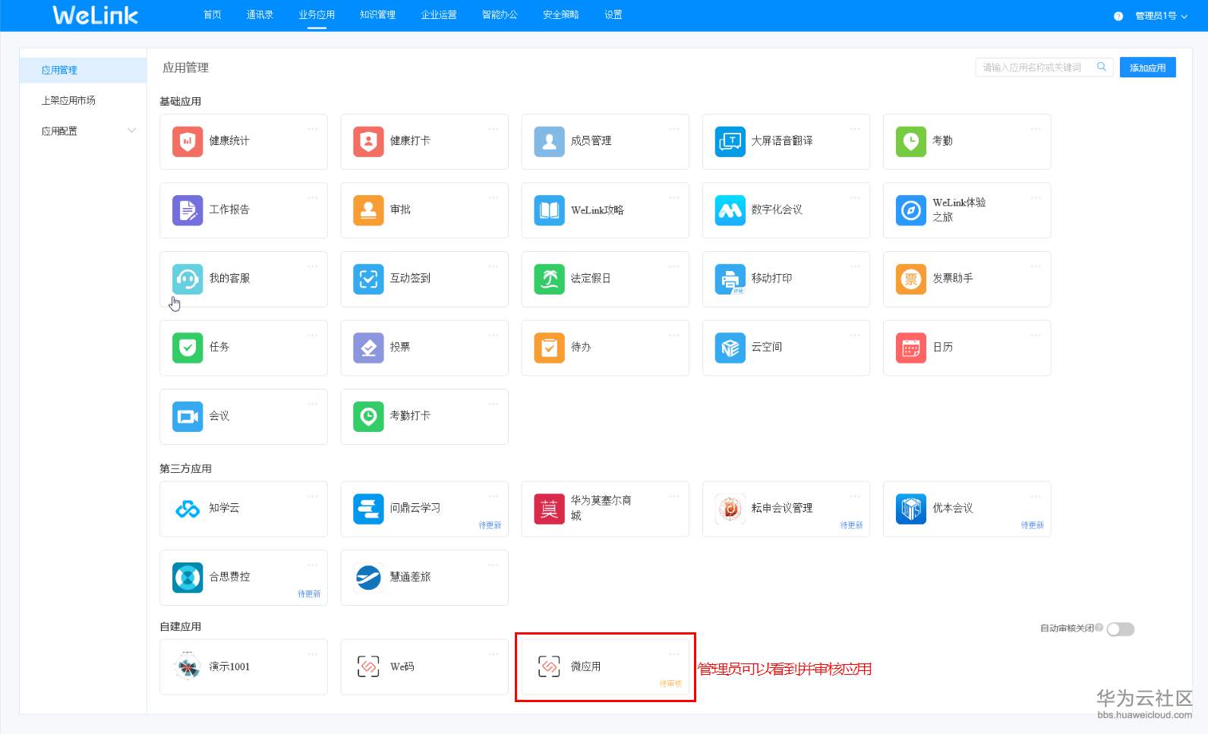
Task: Open the 智能办公 tab
Action: click(500, 15)
